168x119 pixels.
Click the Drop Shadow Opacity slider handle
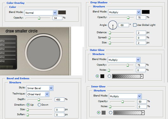point(128,17)
